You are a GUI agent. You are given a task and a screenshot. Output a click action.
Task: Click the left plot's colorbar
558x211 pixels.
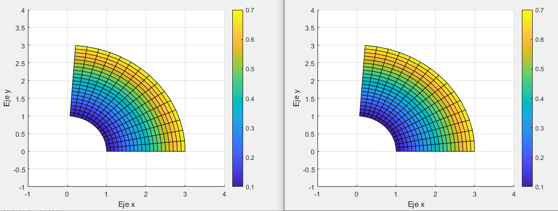(237, 98)
